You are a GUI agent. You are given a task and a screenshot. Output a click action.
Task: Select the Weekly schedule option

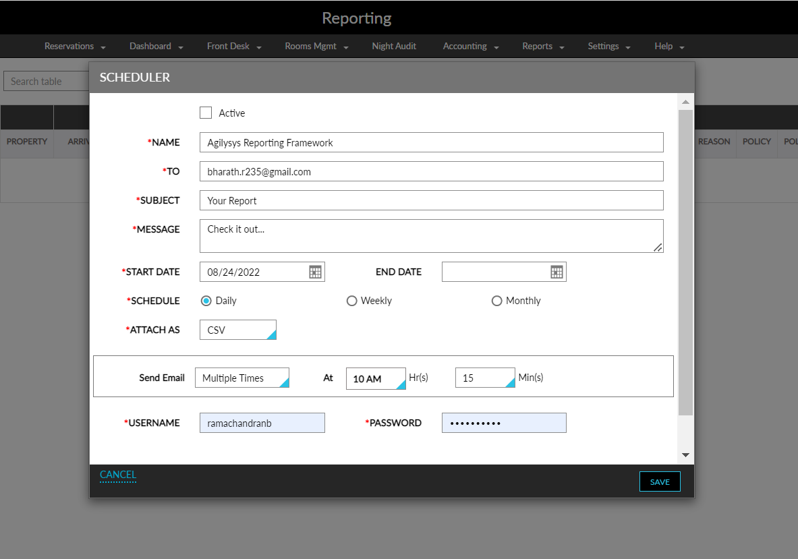point(351,301)
